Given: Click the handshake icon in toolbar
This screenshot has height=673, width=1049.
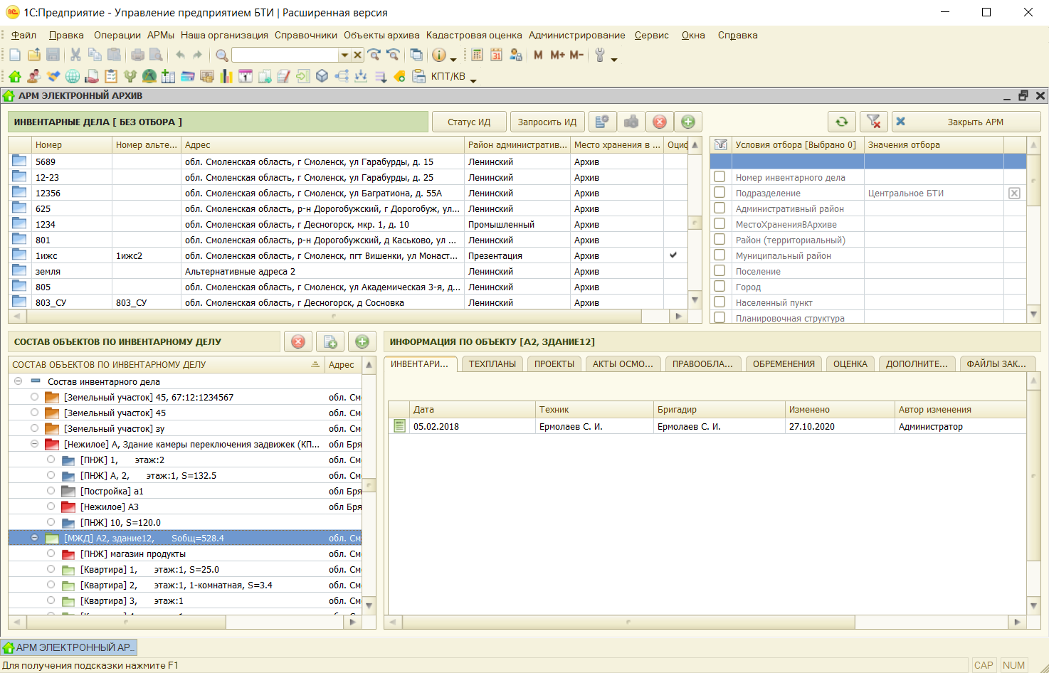Looking at the screenshot, I should [x=53, y=76].
